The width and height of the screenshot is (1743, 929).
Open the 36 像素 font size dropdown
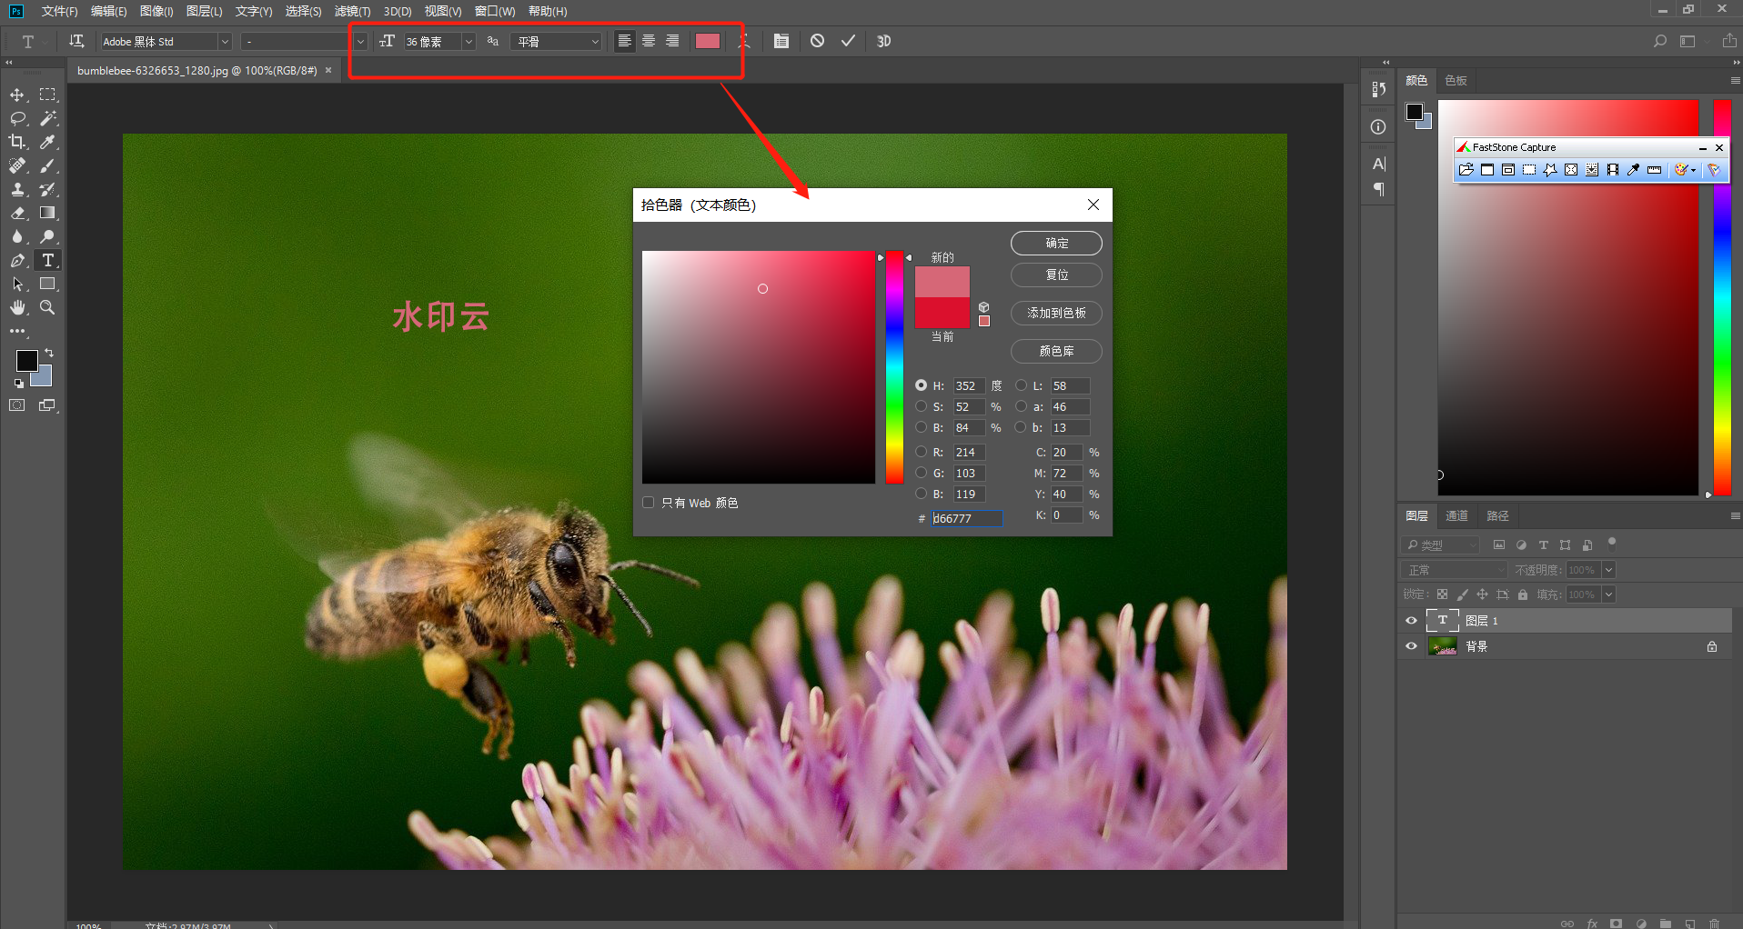click(468, 42)
